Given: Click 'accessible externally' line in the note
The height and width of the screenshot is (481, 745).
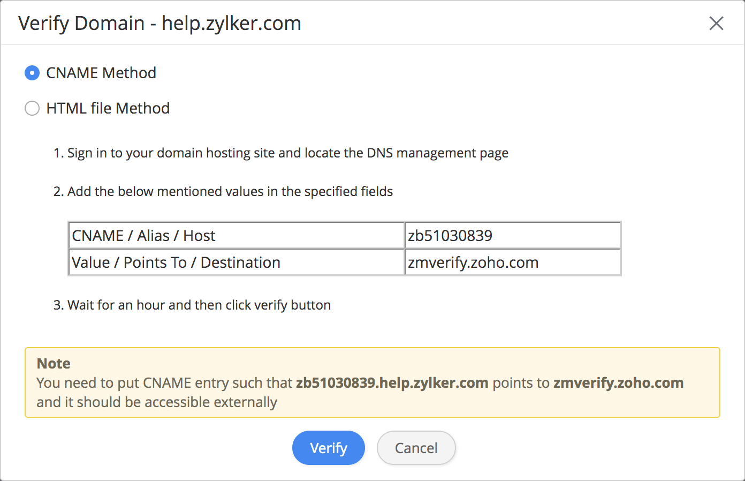Looking at the screenshot, I should pyautogui.click(x=157, y=402).
